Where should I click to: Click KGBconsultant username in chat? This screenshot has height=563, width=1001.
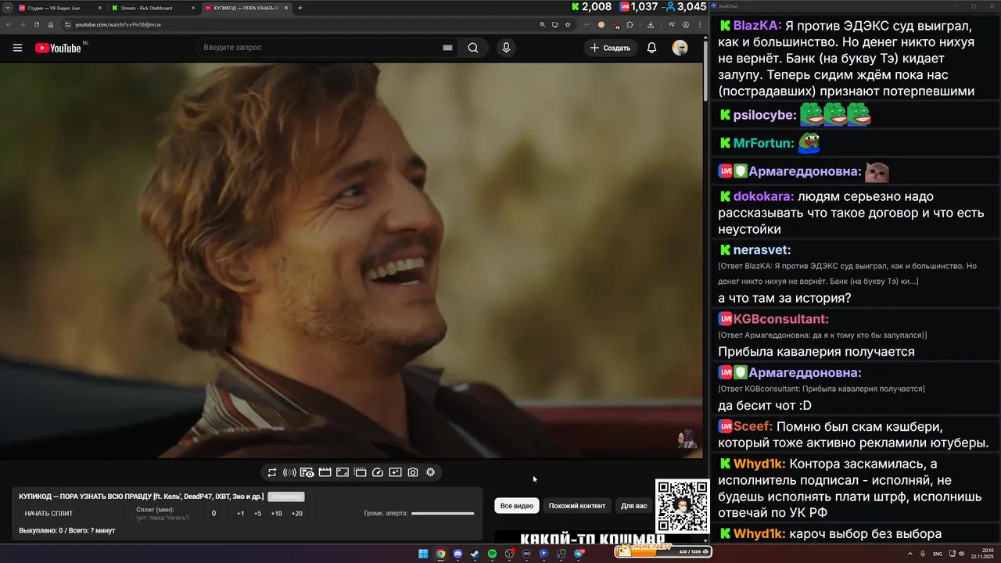780,319
